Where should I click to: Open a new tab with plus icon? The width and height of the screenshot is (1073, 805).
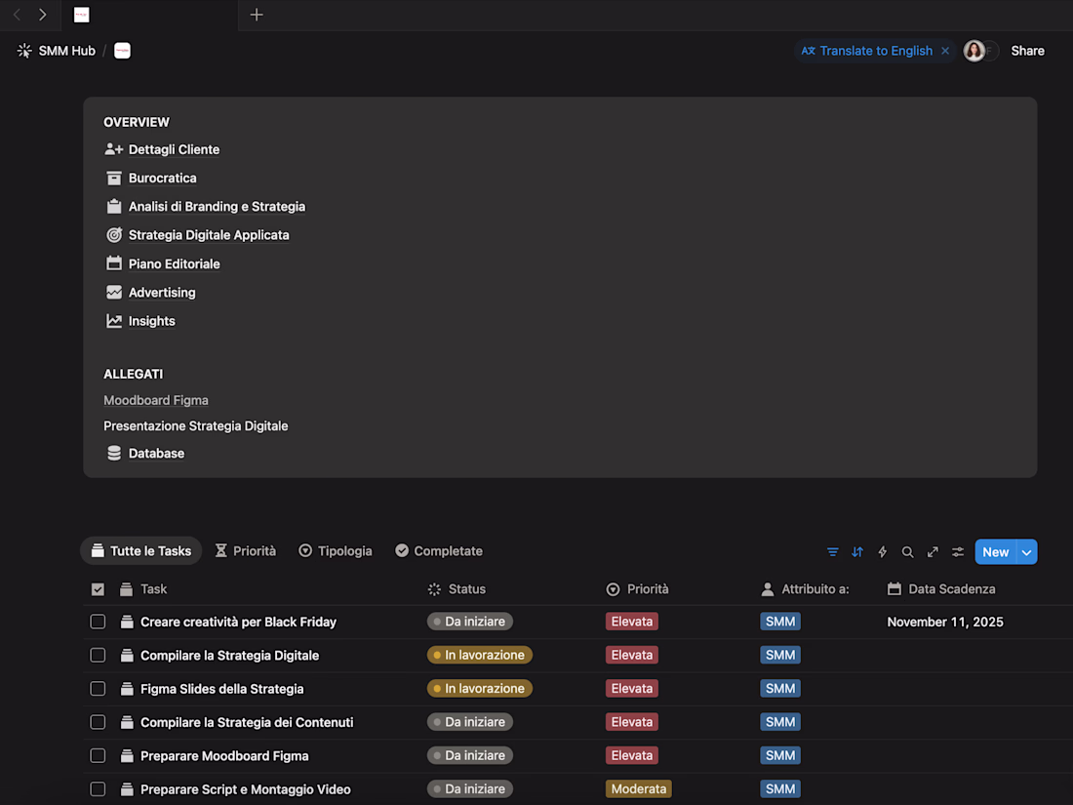pyautogui.click(x=256, y=15)
